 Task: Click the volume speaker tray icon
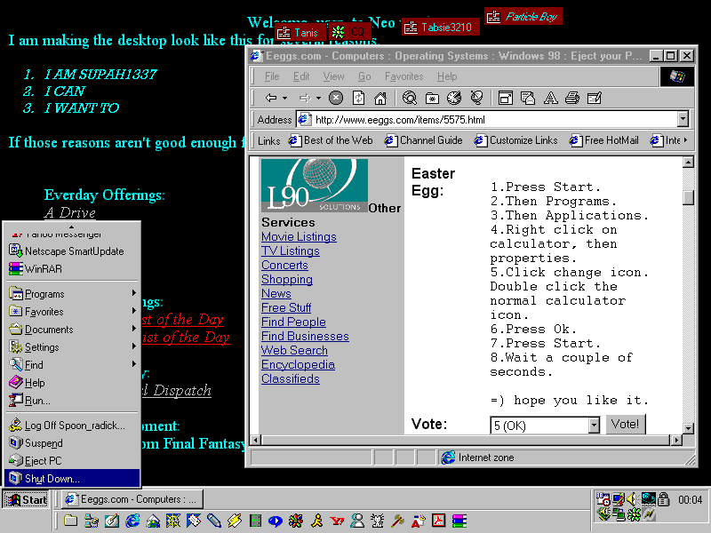pyautogui.click(x=631, y=499)
